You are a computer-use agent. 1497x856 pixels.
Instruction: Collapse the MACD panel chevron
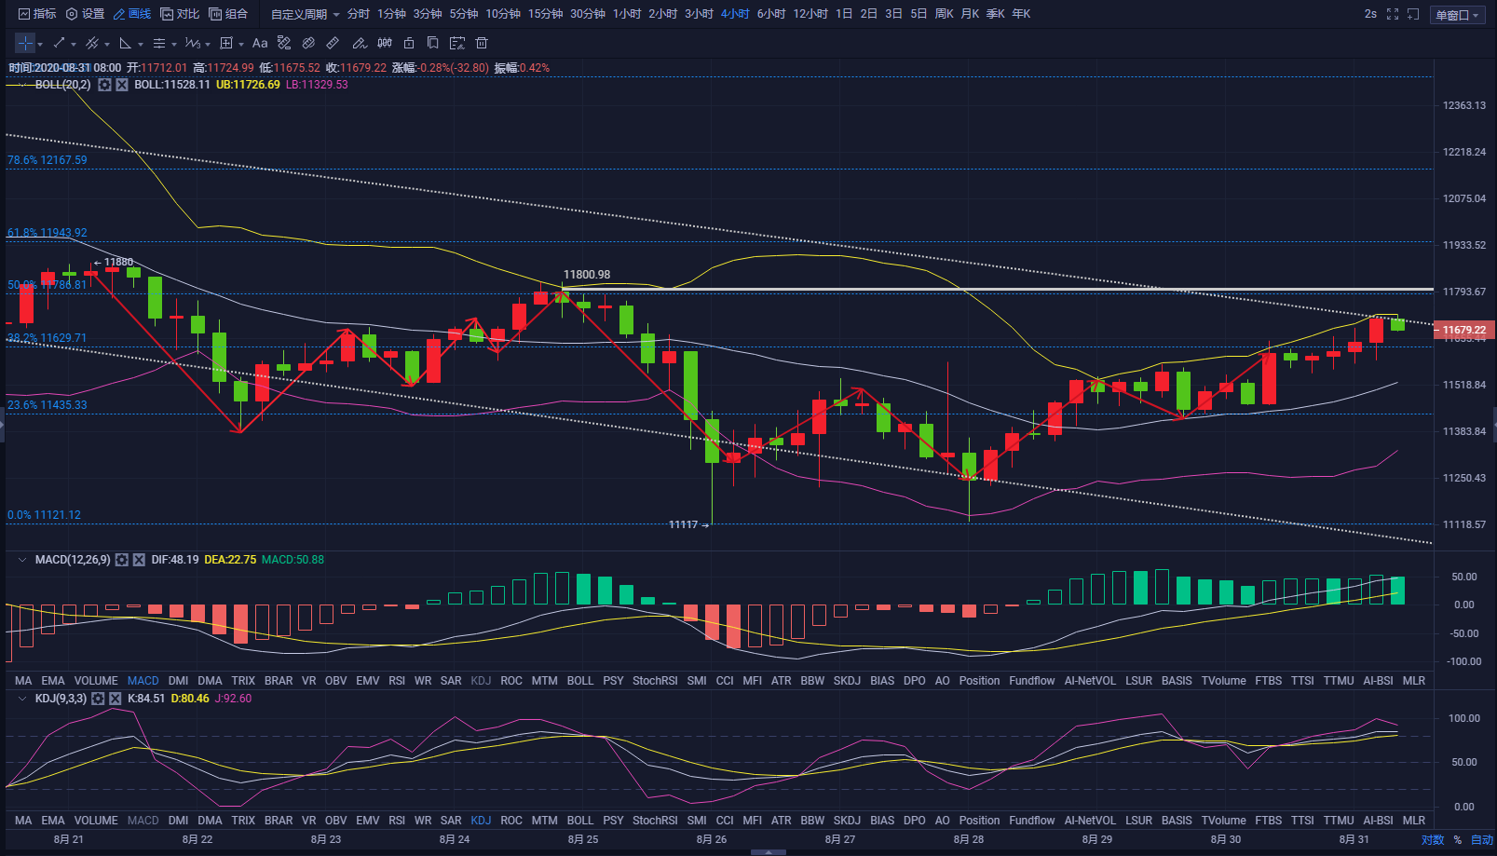(22, 560)
